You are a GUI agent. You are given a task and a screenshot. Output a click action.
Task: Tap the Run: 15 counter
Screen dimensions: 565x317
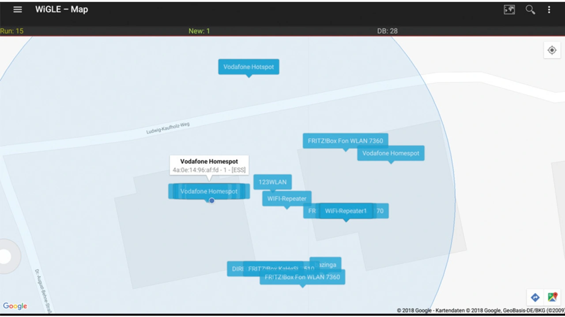point(12,31)
